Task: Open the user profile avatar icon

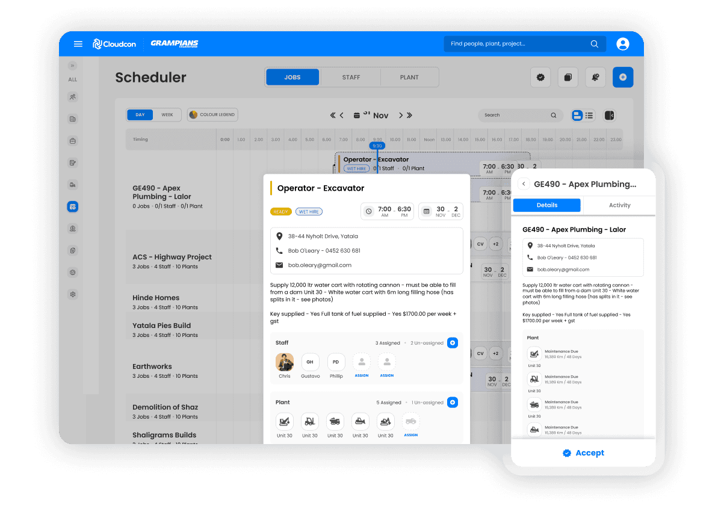Action: (623, 44)
